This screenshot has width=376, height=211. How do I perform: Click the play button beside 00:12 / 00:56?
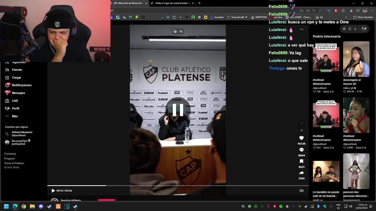53,190
